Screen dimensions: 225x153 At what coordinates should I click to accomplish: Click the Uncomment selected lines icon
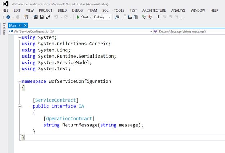tap(150, 17)
